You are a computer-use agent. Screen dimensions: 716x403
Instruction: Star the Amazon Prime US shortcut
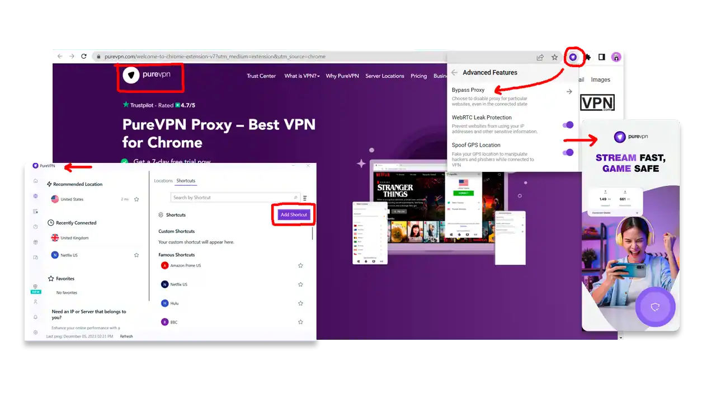(300, 265)
